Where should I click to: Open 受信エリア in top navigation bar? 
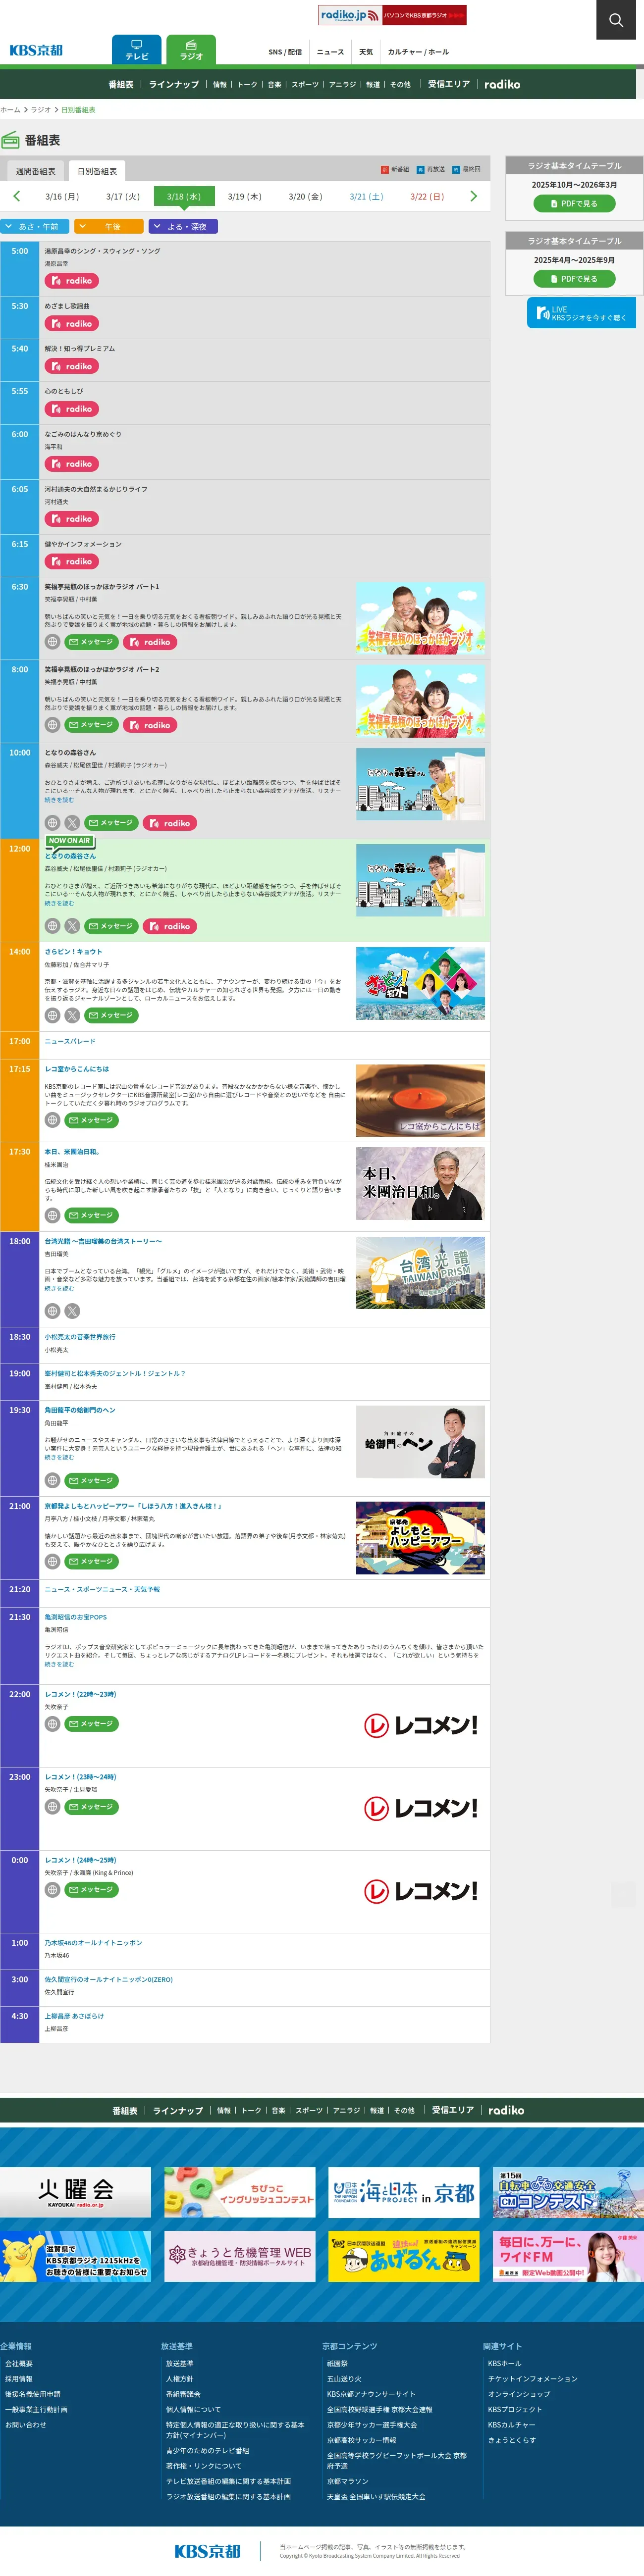click(448, 84)
